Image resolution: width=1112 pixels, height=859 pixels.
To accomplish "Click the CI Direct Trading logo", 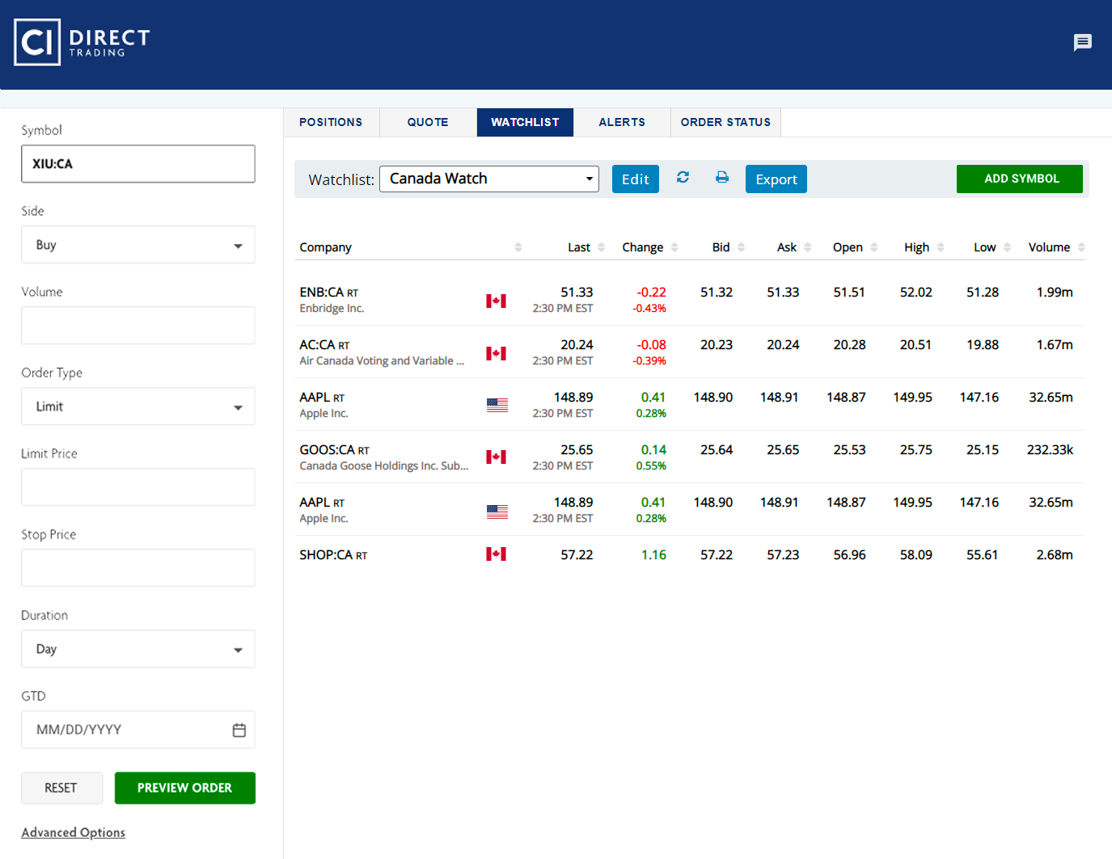I will pyautogui.click(x=82, y=42).
